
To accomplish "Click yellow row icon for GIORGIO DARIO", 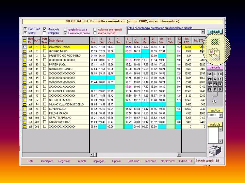I will tap(24, 51).
